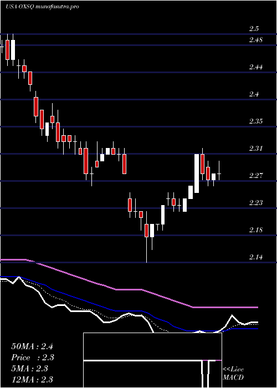Click the 2.5 price axis label
This screenshot has height=388, width=277.
coord(254,29)
